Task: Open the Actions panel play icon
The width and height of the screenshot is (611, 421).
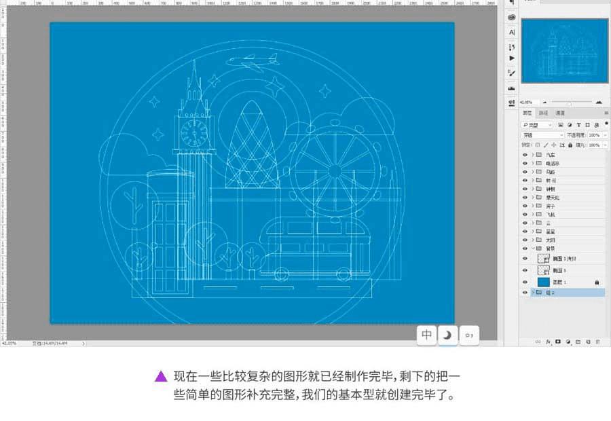Action: pyautogui.click(x=512, y=58)
